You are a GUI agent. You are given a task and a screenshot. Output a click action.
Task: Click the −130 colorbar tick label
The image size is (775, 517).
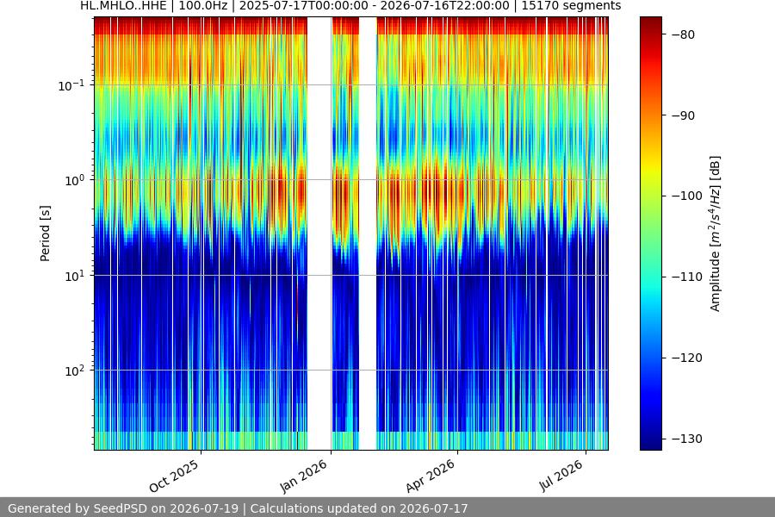click(687, 439)
